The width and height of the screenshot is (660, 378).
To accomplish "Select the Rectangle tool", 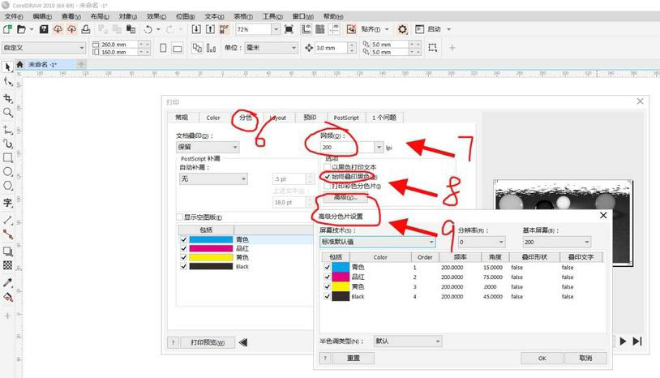I will coord(7,158).
